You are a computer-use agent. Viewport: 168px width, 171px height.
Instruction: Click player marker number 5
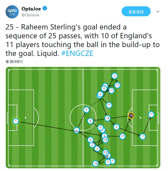point(77,130)
